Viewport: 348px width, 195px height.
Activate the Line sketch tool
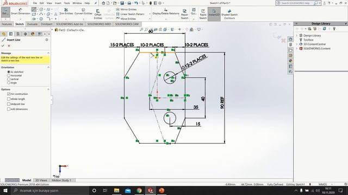(x=34, y=10)
